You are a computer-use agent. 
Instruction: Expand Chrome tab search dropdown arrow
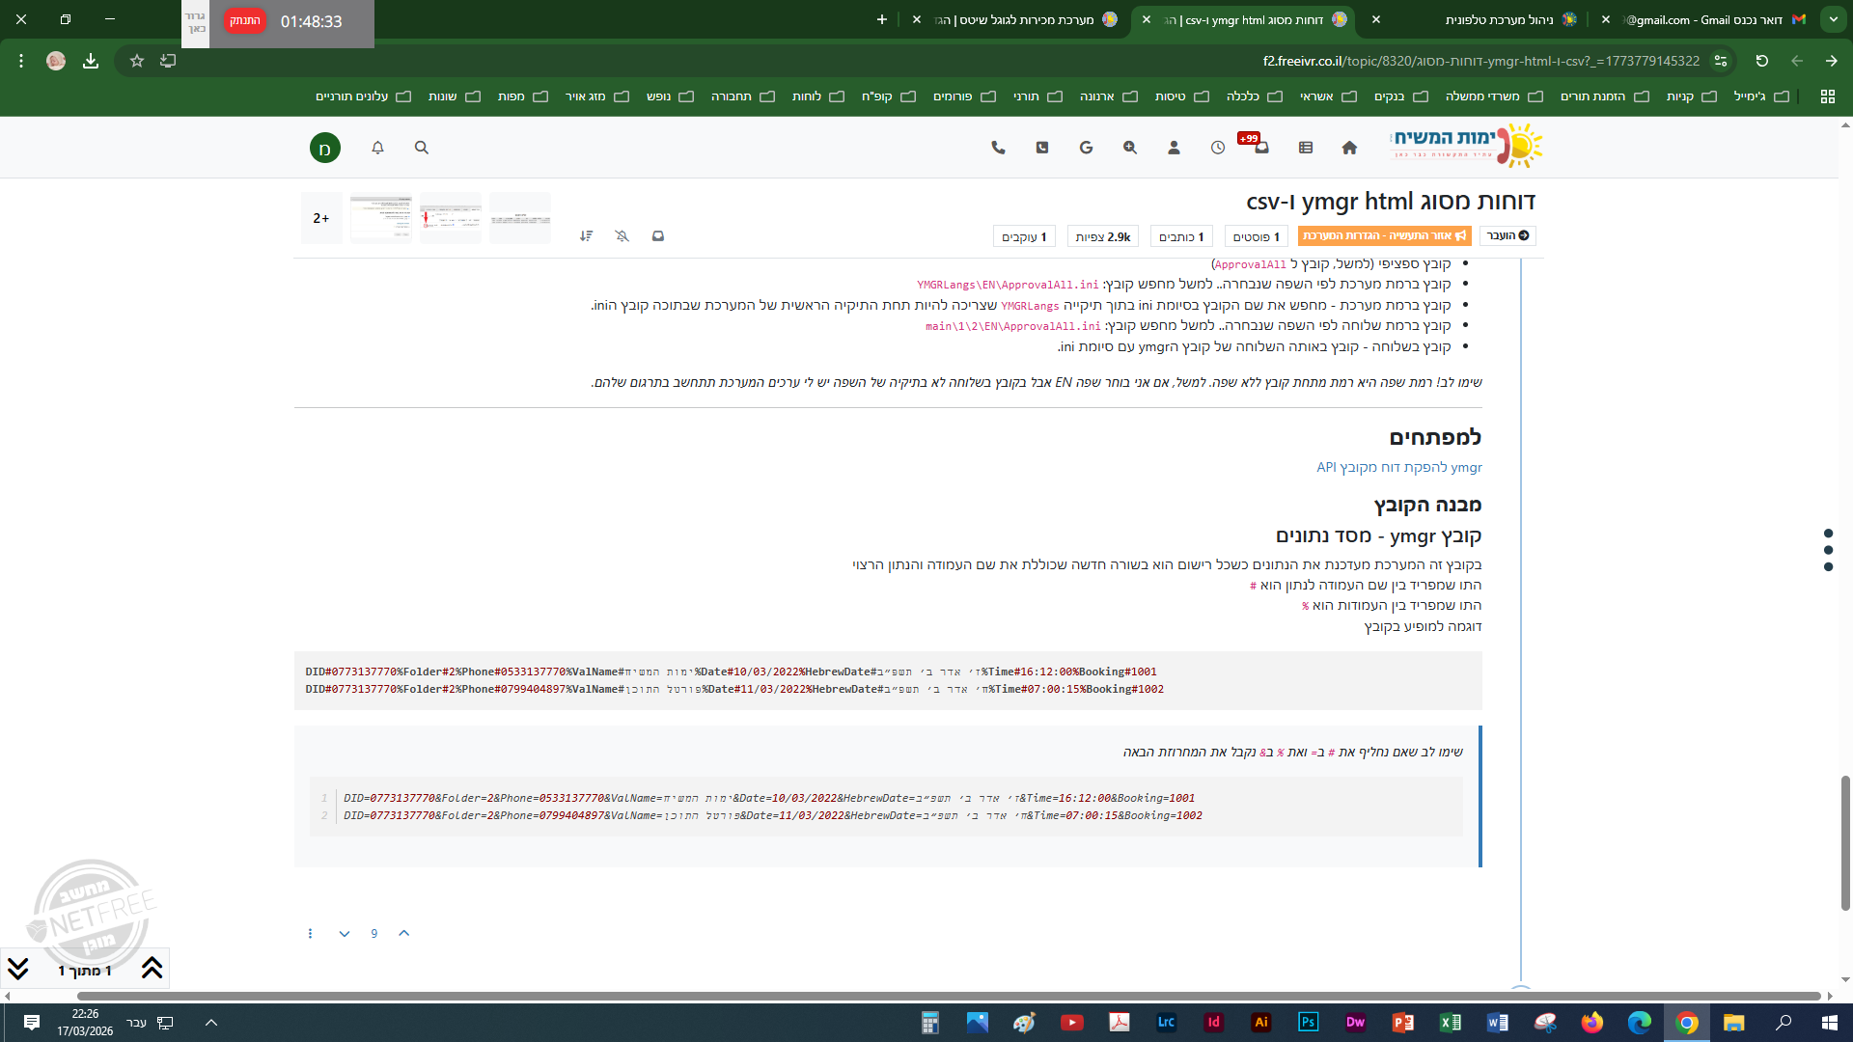[x=1833, y=19]
